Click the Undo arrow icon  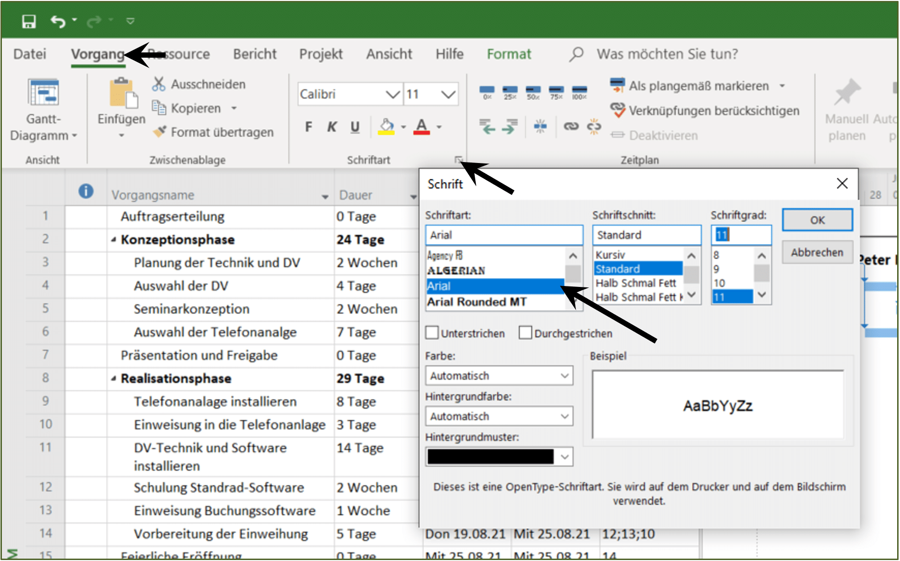[x=58, y=21]
